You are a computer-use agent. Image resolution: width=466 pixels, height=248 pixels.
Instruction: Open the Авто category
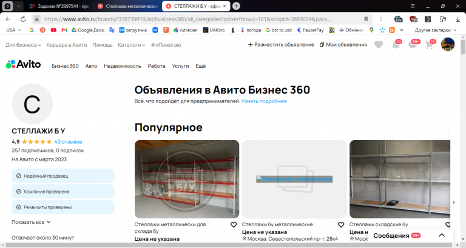(91, 66)
